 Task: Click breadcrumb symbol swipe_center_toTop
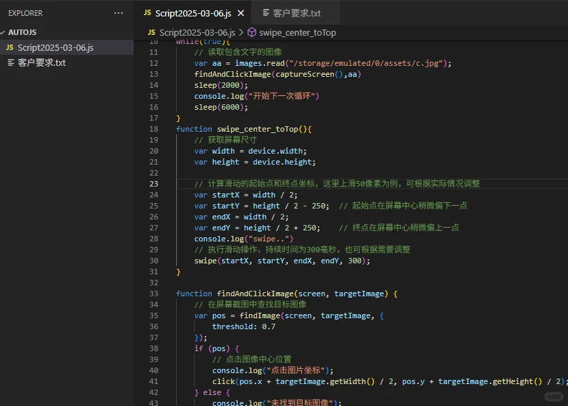297,33
